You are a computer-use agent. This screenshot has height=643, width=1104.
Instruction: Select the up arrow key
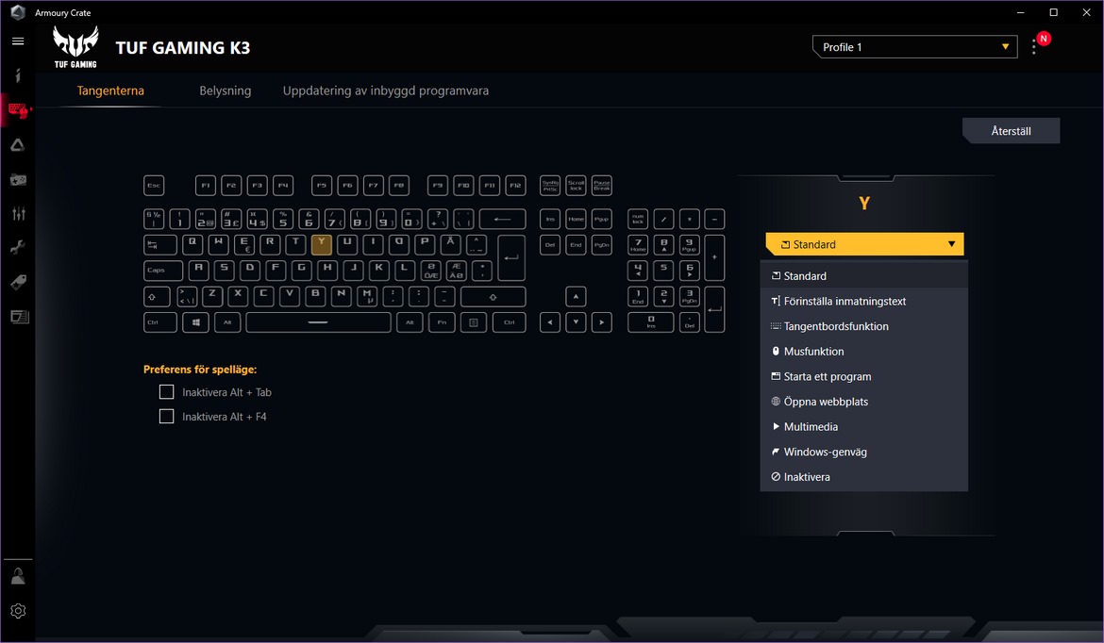[576, 296]
